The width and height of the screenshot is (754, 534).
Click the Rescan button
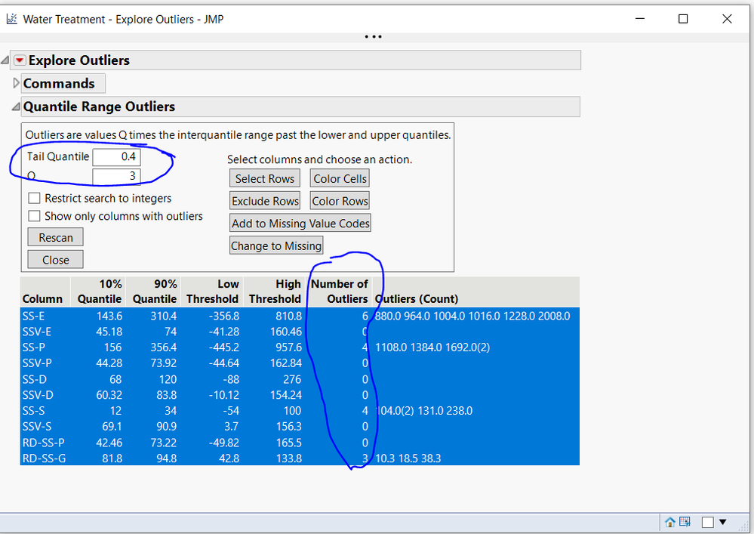point(56,237)
